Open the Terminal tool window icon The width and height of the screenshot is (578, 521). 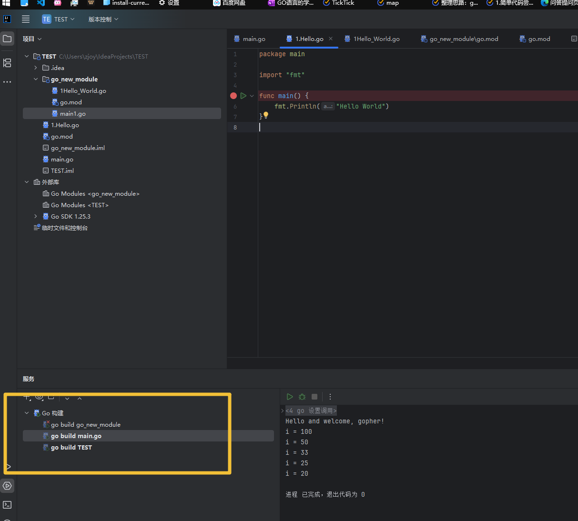tap(7, 505)
